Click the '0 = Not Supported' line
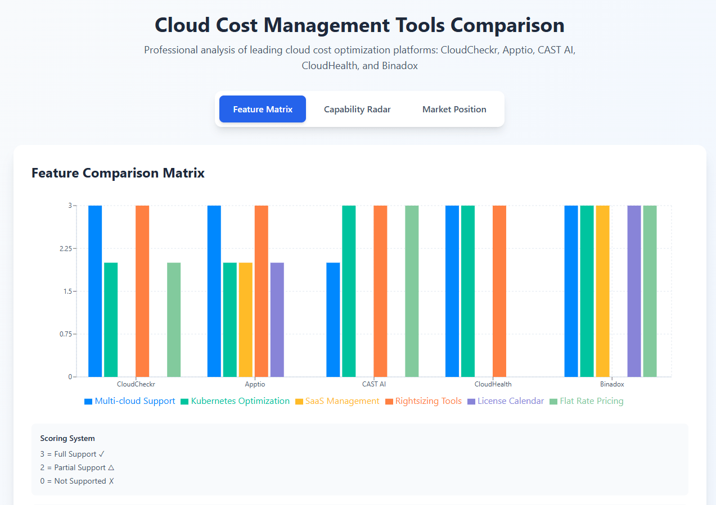716x505 pixels. tap(77, 481)
